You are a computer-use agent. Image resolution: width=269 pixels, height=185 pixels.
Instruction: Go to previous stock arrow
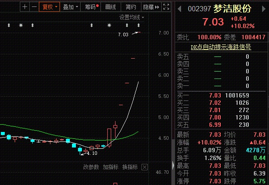point(179,9)
